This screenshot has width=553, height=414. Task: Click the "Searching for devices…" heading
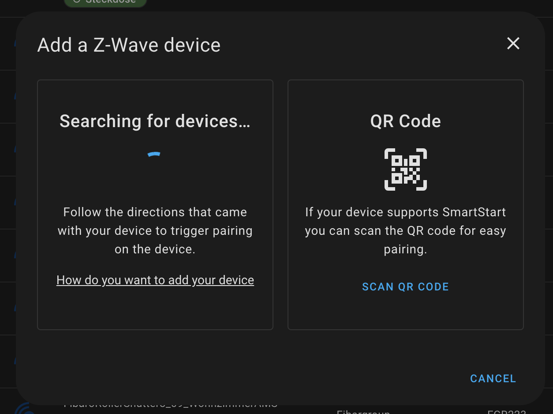[x=155, y=121]
